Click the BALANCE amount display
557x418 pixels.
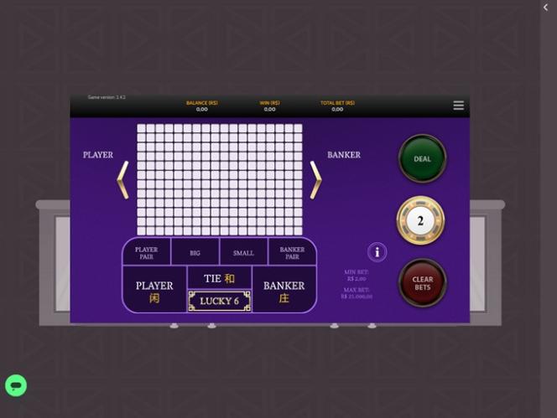point(202,109)
